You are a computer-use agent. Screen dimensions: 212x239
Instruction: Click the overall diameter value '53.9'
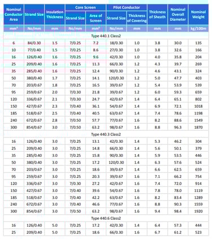tap(178, 85)
